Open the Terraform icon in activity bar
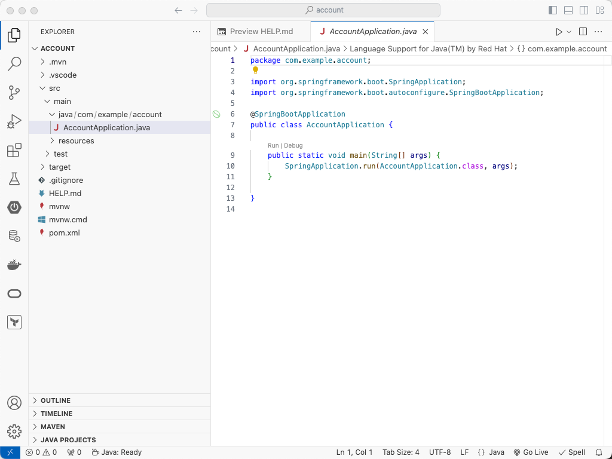The image size is (612, 459). tap(14, 322)
